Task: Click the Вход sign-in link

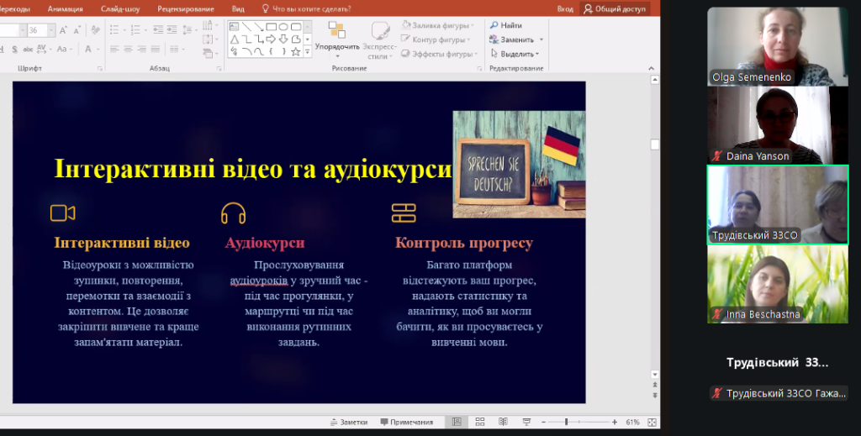Action: pos(564,8)
